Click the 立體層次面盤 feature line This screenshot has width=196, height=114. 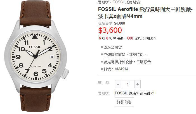[x=124, y=55]
